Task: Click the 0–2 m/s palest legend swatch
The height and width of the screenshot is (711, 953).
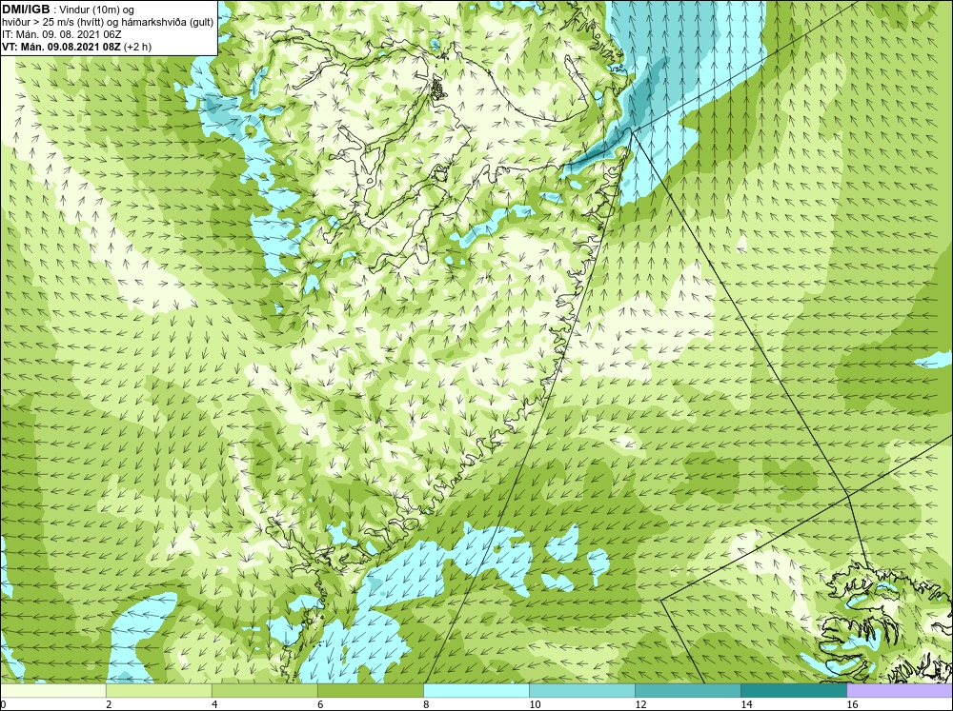Action: (x=52, y=691)
